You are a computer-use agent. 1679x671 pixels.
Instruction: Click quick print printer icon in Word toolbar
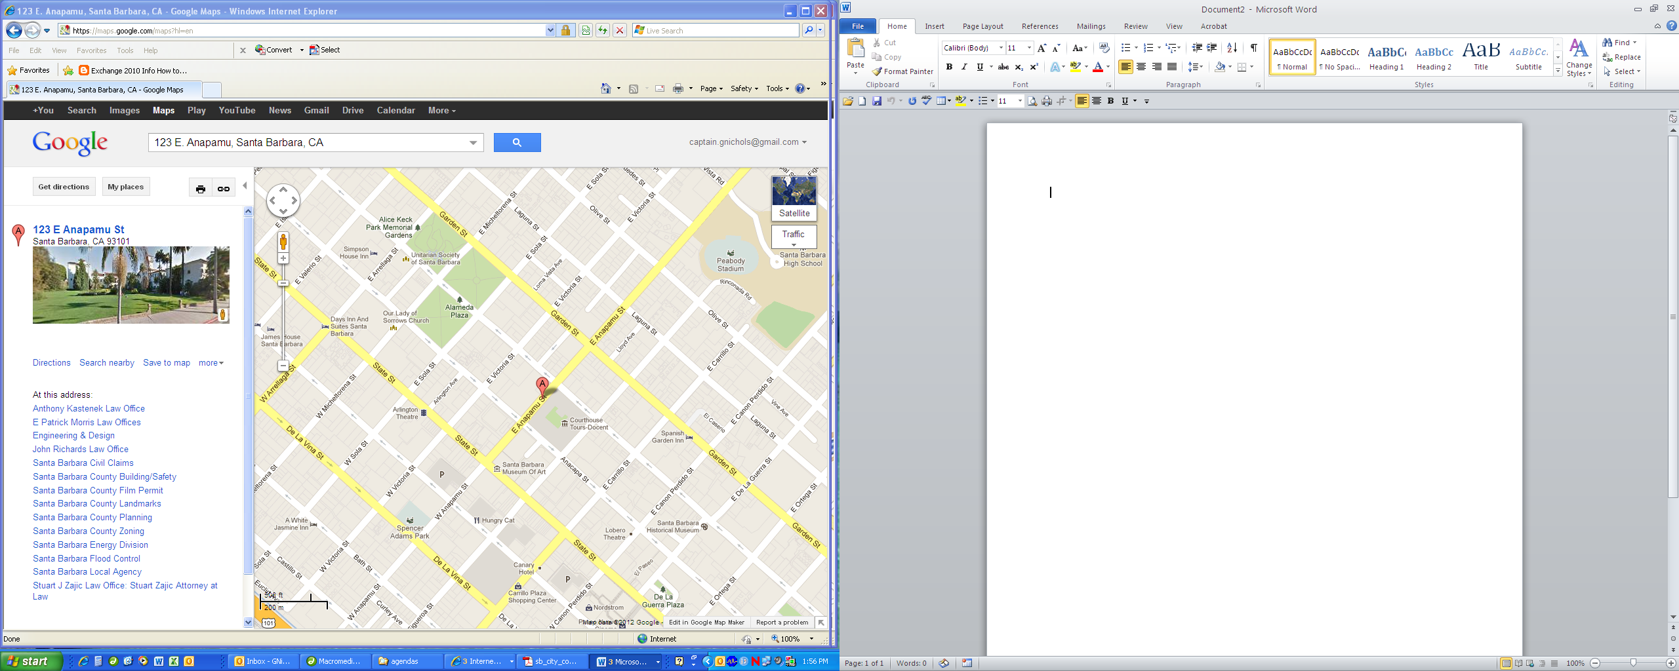[1047, 101]
